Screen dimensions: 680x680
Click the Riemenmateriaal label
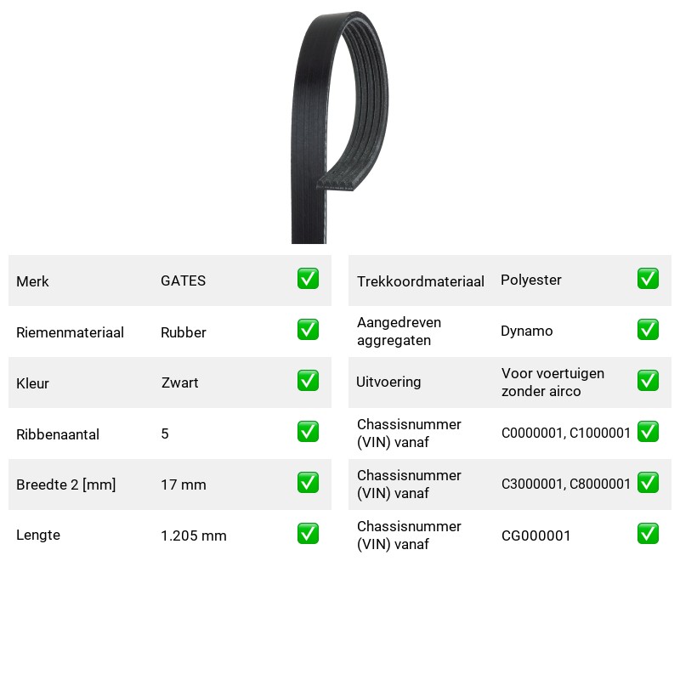70,332
